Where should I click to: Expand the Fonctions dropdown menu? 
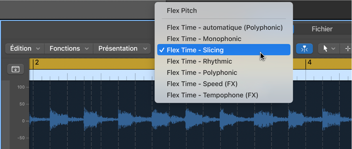pyautogui.click(x=69, y=49)
